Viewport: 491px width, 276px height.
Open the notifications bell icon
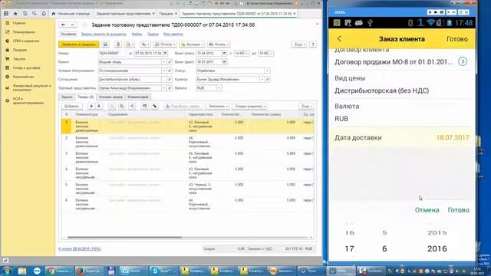(x=44, y=14)
